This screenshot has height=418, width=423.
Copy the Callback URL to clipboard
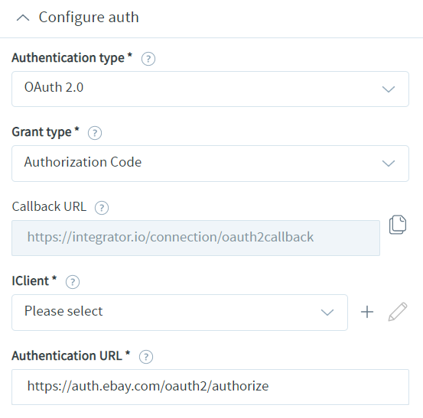pyautogui.click(x=398, y=225)
